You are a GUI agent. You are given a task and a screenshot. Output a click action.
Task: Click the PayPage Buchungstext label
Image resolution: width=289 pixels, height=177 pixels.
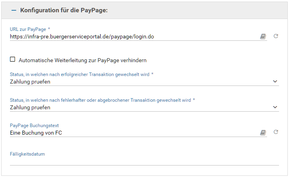click(34, 126)
